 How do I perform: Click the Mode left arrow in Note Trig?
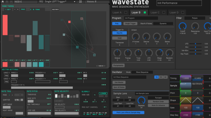pyautogui.click(x=9, y=95)
